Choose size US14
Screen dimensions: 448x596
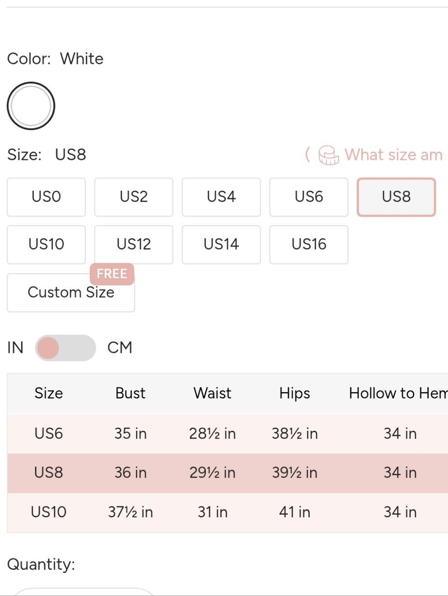pyautogui.click(x=221, y=244)
